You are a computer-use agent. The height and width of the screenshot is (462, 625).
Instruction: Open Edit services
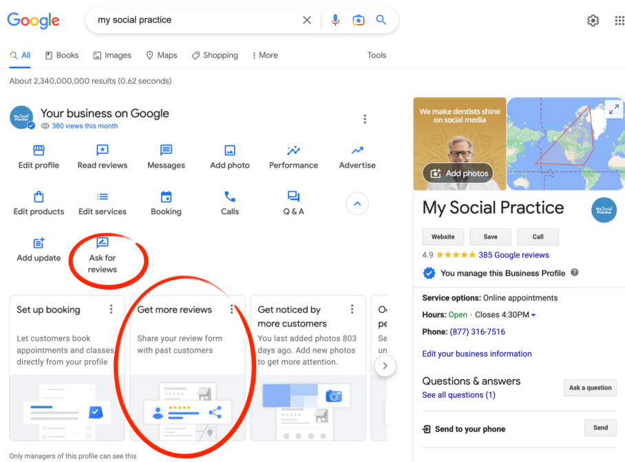pos(103,203)
